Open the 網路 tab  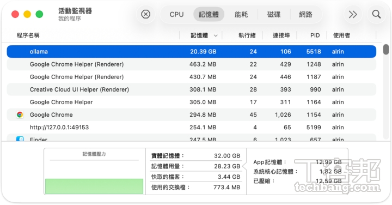305,15
